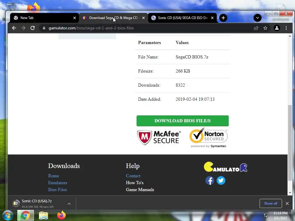Click the Downloads footer heading
Viewport: 295px width, 221px height.
click(x=64, y=166)
